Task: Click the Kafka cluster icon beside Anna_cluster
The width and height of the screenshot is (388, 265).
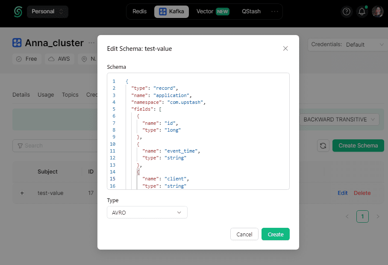Action: (x=17, y=43)
